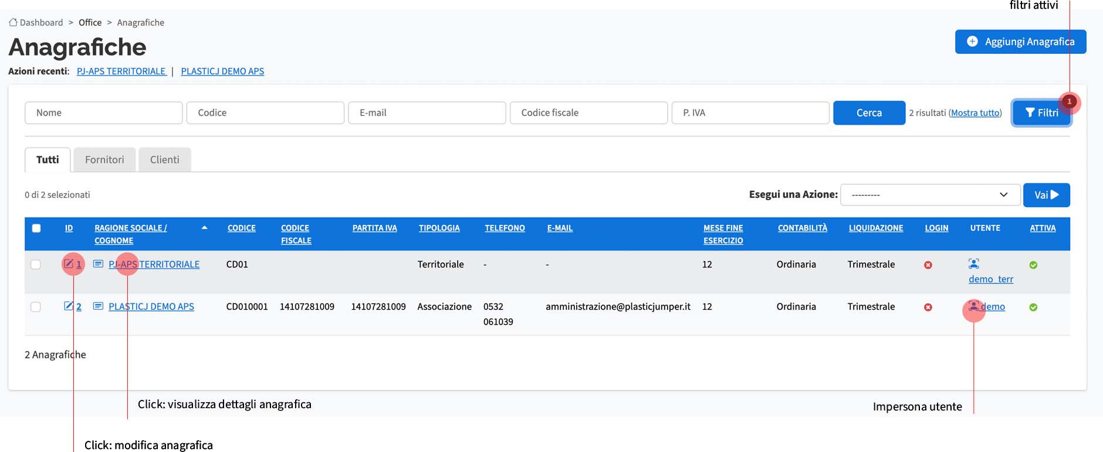Switch to the Fornitori tab
Screen dimensions: 1103x452
pyautogui.click(x=104, y=159)
